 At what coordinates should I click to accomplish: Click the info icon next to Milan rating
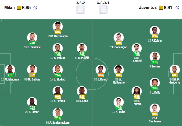click(35, 8)
